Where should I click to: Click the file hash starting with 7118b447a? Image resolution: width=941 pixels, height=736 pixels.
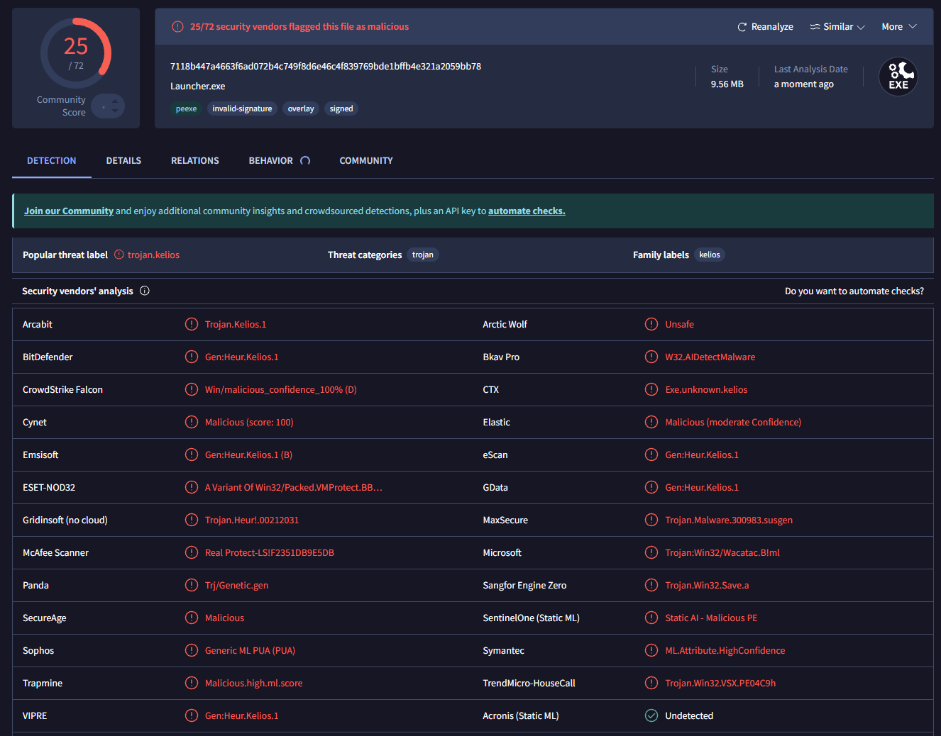(x=326, y=66)
